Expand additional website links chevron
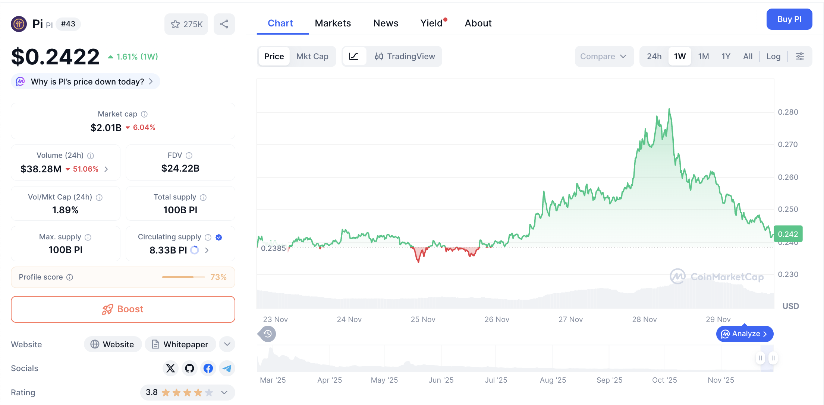 (227, 344)
